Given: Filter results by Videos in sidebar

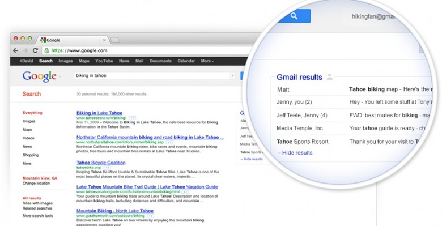Looking at the screenshot, I should tap(28, 138).
